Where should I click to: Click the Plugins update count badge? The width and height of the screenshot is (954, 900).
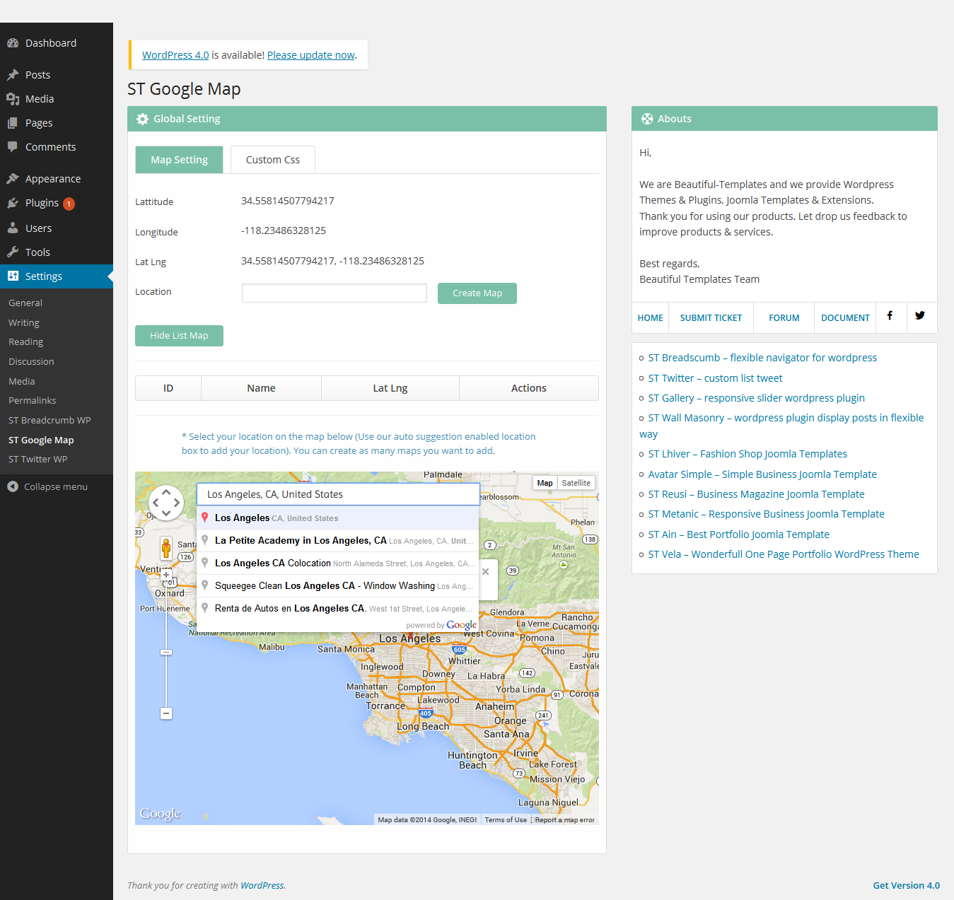[69, 204]
